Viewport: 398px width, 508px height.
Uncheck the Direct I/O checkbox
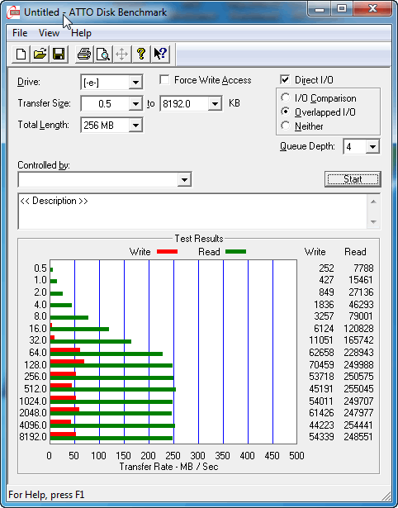[285, 79]
